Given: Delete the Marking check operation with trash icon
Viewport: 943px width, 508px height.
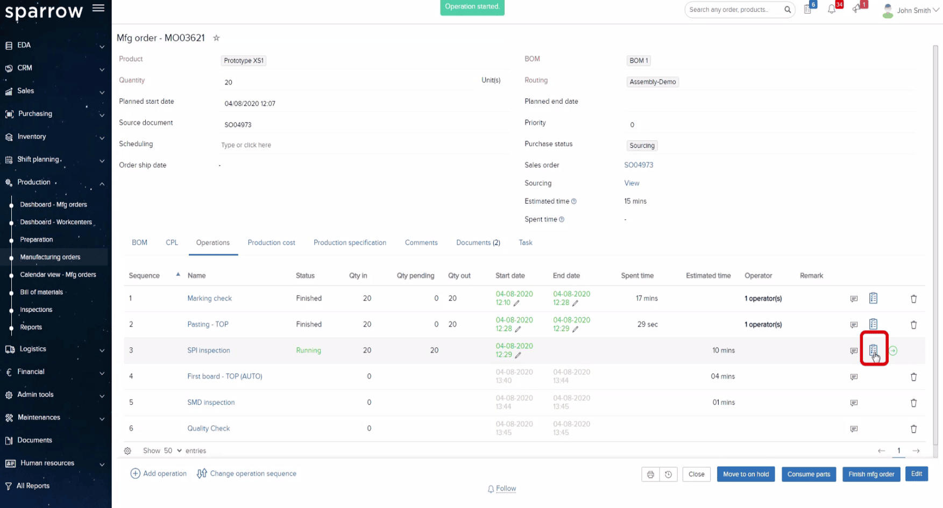Looking at the screenshot, I should click(913, 299).
